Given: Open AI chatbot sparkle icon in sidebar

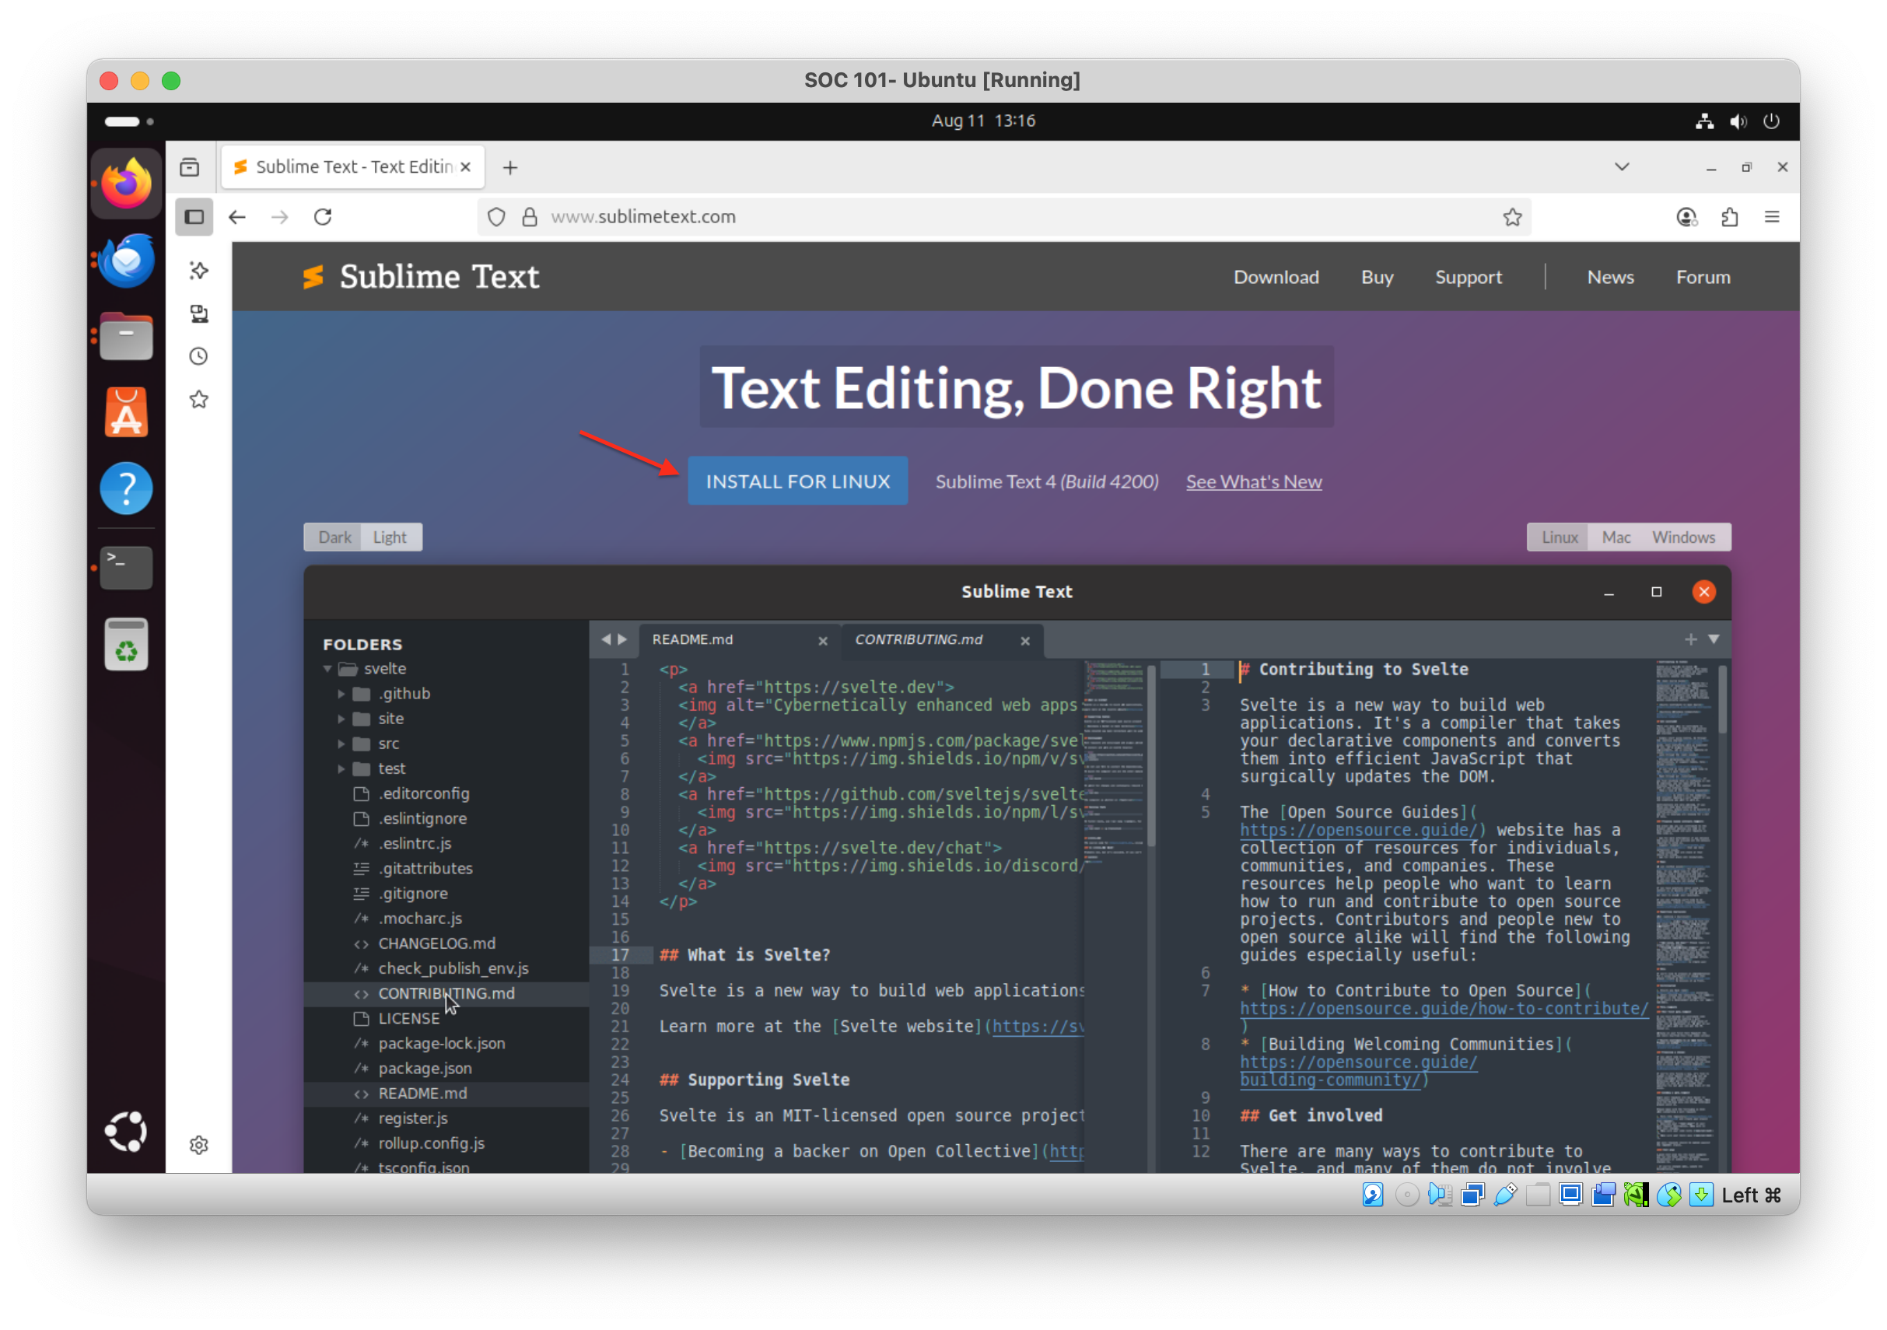Looking at the screenshot, I should pos(199,271).
